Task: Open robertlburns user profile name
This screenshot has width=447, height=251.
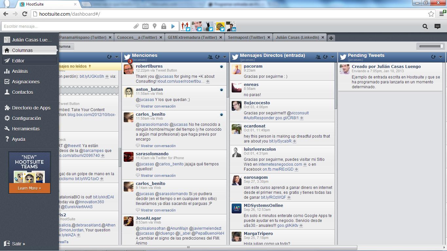Action: point(149,66)
